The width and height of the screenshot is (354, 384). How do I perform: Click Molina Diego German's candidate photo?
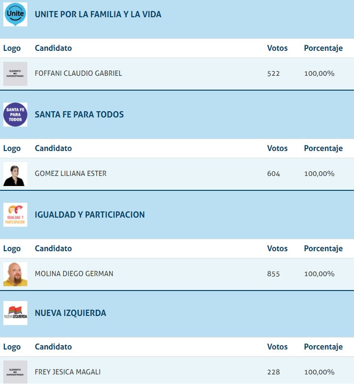[x=15, y=274]
